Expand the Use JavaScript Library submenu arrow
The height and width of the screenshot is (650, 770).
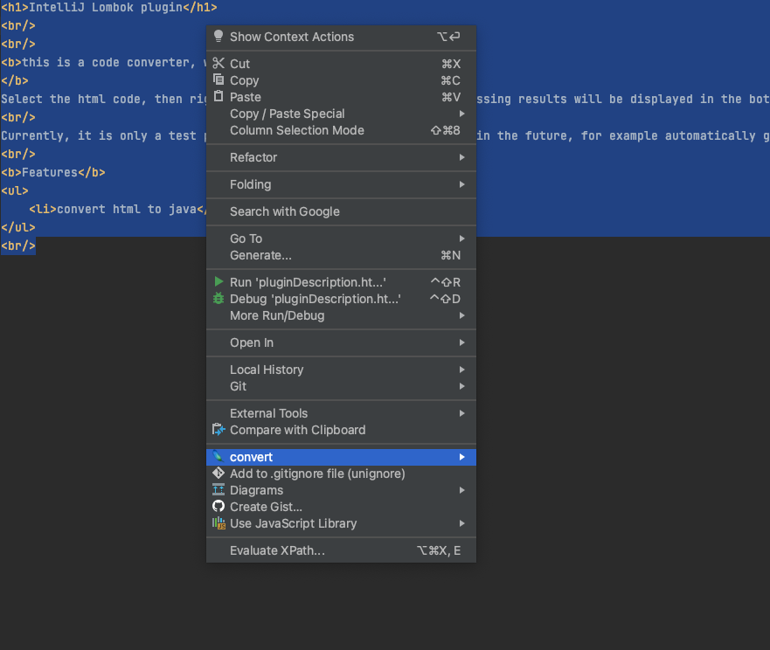coord(462,523)
